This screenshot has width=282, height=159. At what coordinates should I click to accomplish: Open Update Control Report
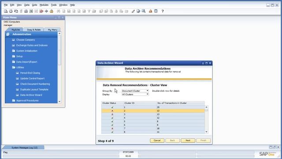32,79
